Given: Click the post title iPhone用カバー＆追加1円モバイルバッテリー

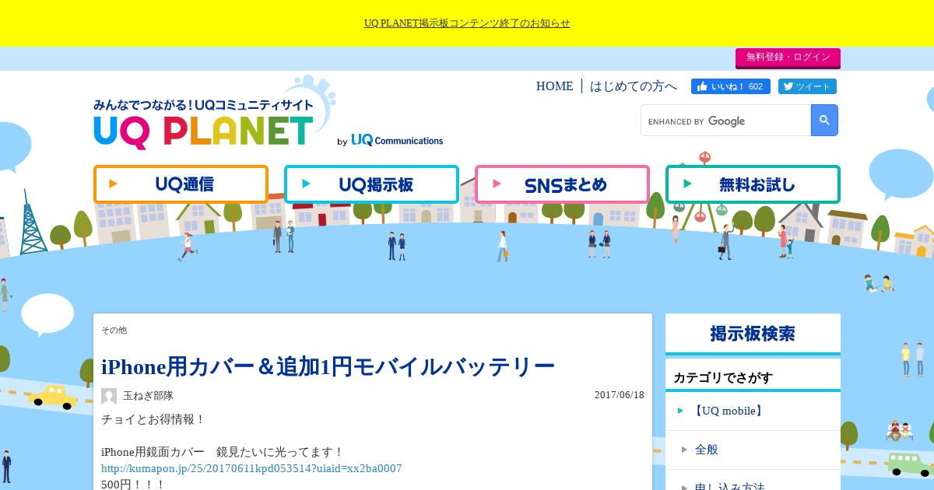Looking at the screenshot, I should pyautogui.click(x=328, y=366).
